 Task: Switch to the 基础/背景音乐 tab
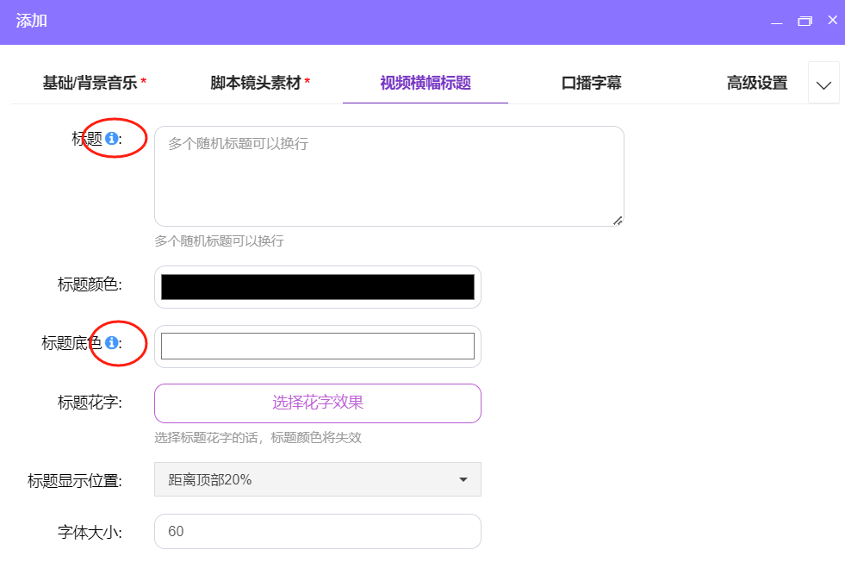pos(93,82)
